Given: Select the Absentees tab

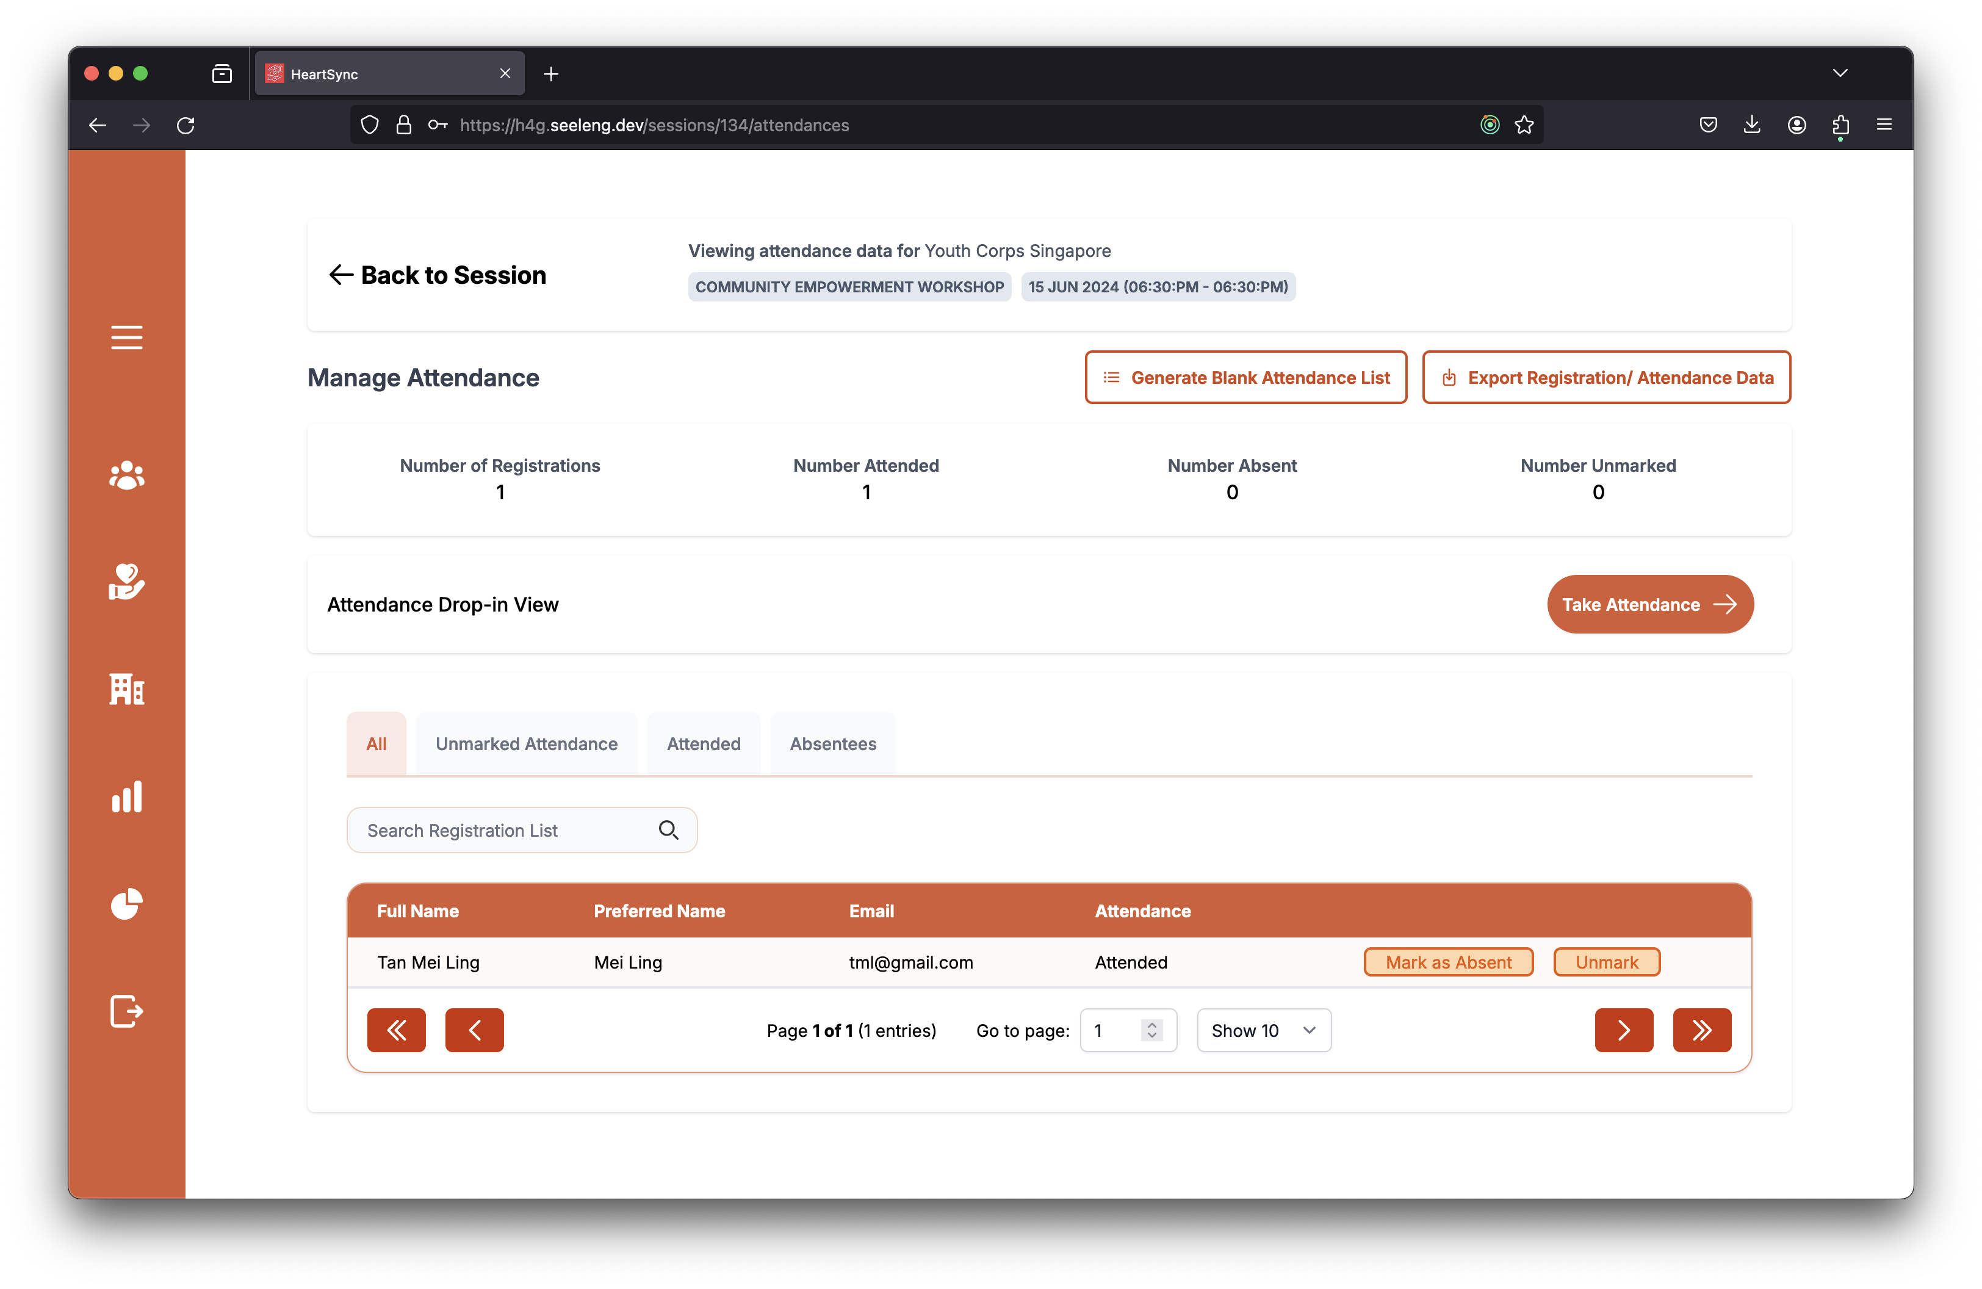Looking at the screenshot, I should click(x=833, y=743).
